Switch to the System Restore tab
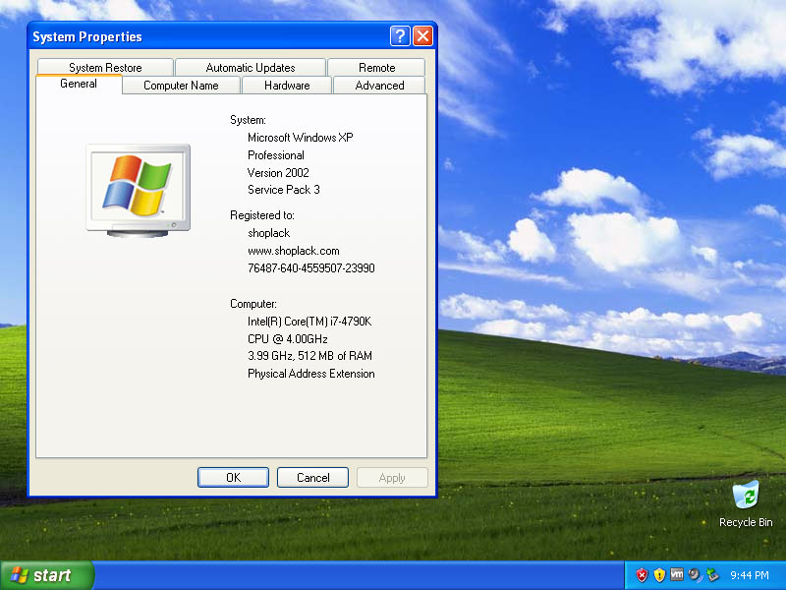This screenshot has width=786, height=590. (105, 67)
